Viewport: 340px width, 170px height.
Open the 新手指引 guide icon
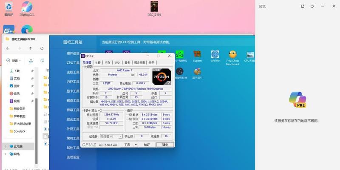(x=197, y=73)
